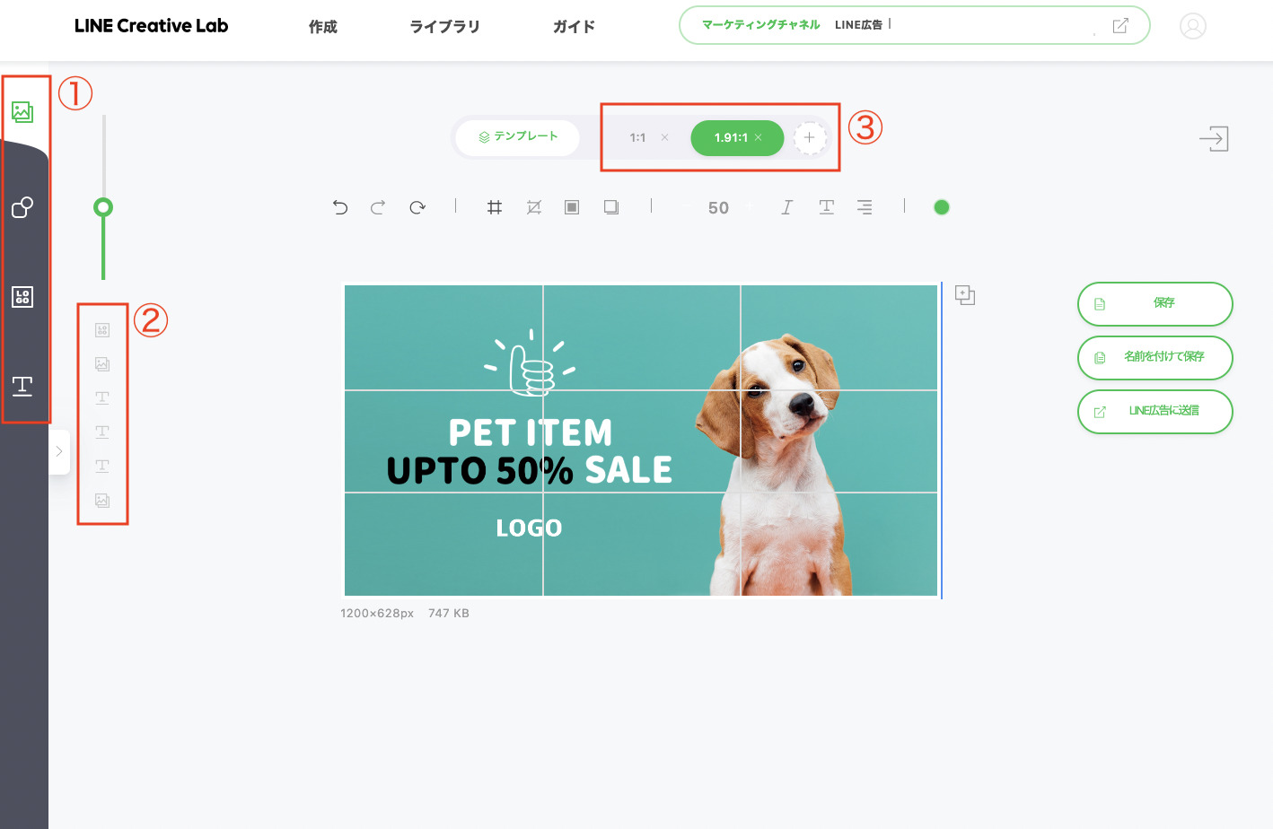Expand the left panel with chevron arrow
The height and width of the screenshot is (829, 1273).
[x=59, y=451]
